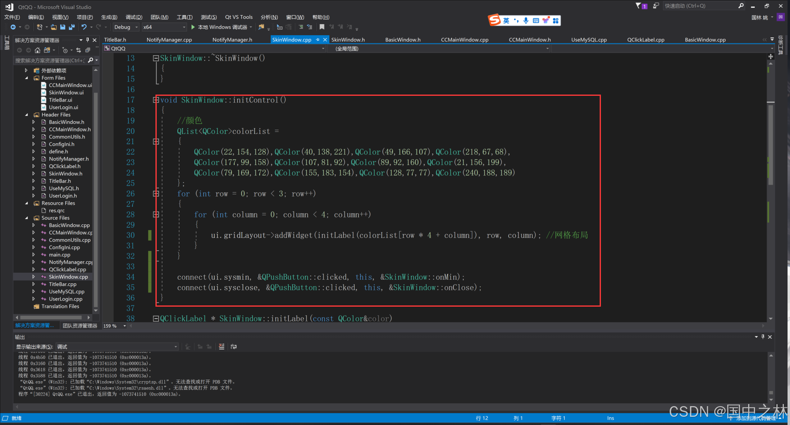
Task: Clear all output with the Clear All icon
Action: [221, 346]
